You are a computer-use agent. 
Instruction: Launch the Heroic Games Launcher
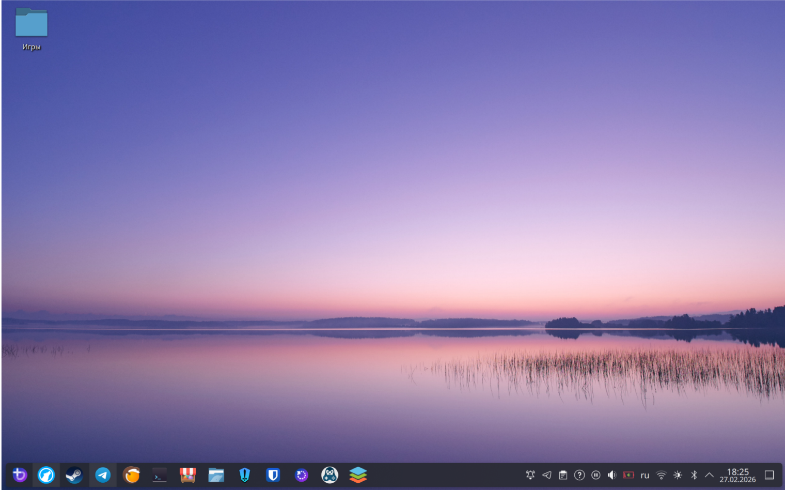click(244, 474)
